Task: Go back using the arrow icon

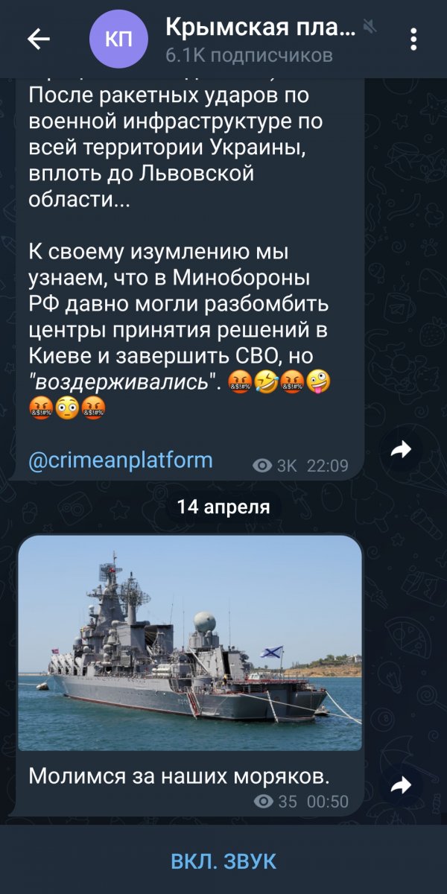Action: (x=39, y=40)
